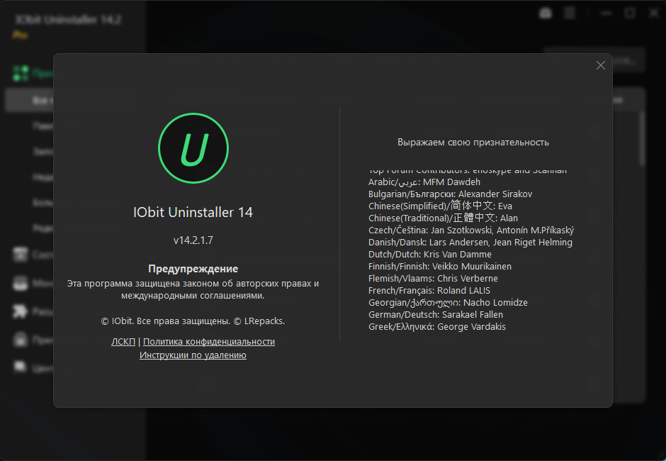The image size is (666, 461).
Task: Select the Chinese(Traditional) credit 'Alan'
Action: click(x=443, y=218)
